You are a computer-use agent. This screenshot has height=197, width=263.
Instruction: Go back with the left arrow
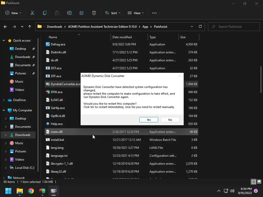click(x=5, y=27)
